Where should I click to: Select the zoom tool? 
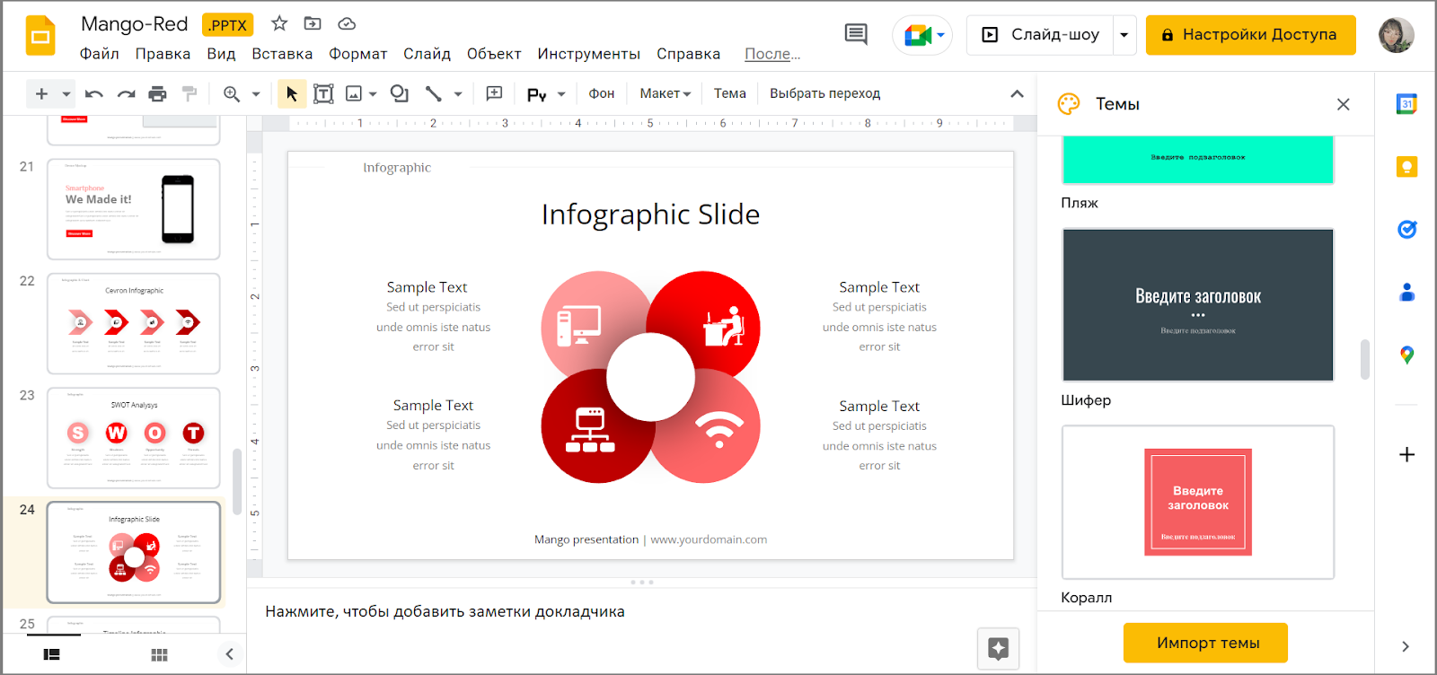[232, 93]
